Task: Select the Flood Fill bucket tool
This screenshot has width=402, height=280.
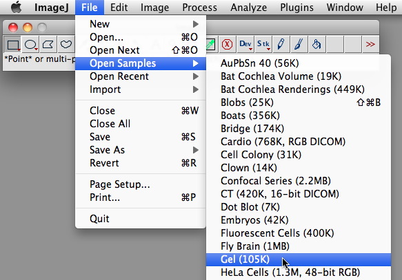Action: pos(316,45)
